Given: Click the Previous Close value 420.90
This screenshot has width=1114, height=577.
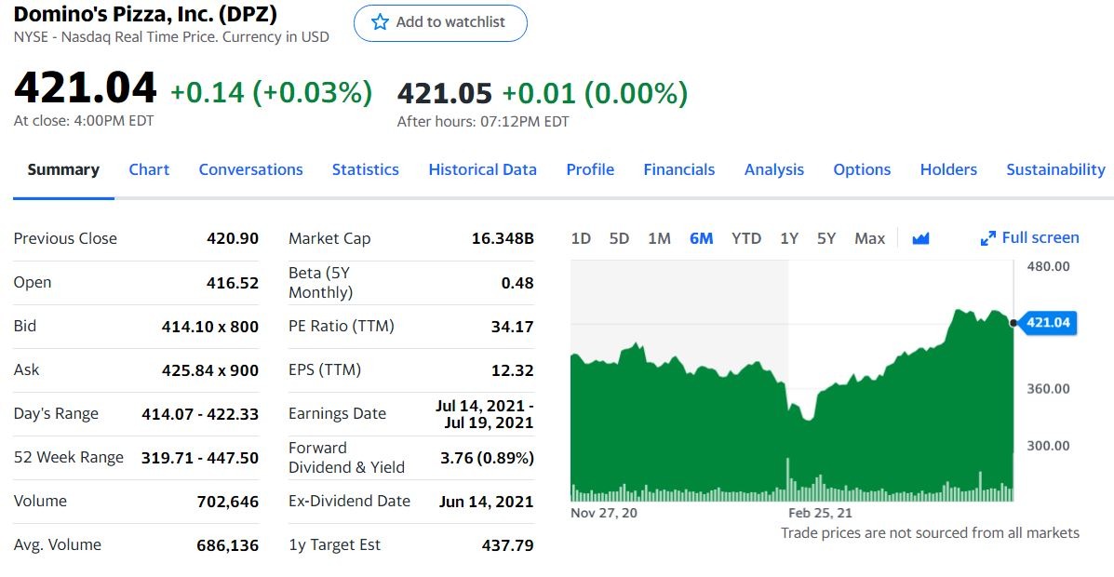Looking at the screenshot, I should click(x=233, y=239).
